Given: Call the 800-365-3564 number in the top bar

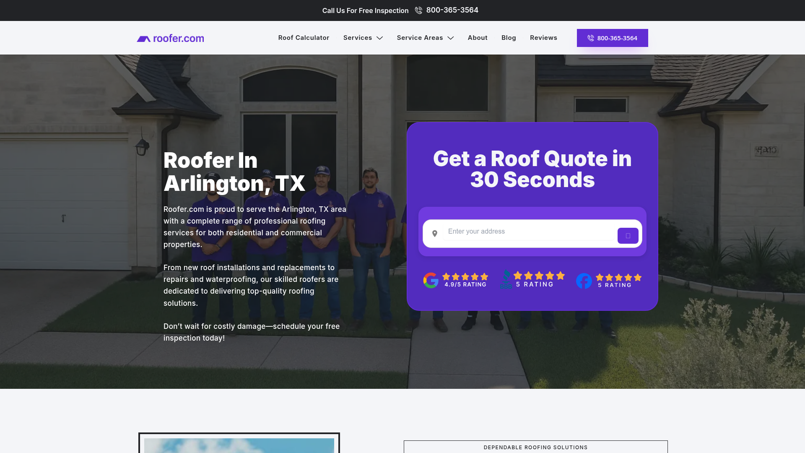Looking at the screenshot, I should pyautogui.click(x=452, y=10).
